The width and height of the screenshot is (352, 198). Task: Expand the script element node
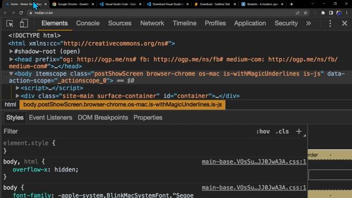[17, 88]
